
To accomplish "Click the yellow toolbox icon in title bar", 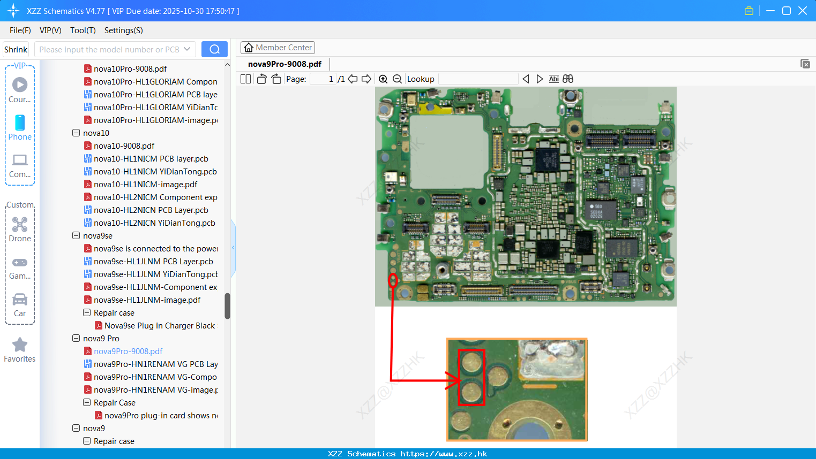I will [x=749, y=11].
